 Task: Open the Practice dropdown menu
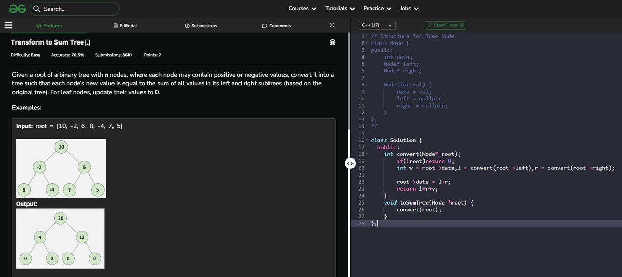tap(377, 8)
